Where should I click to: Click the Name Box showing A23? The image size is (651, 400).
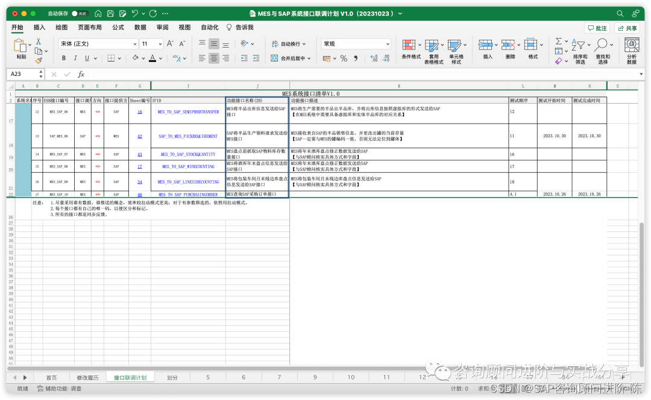coord(24,74)
